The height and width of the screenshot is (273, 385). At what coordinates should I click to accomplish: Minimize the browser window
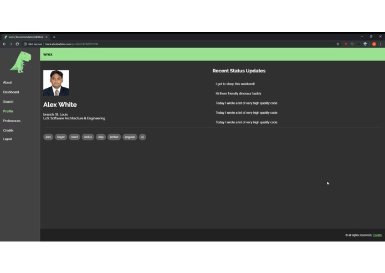362,36
